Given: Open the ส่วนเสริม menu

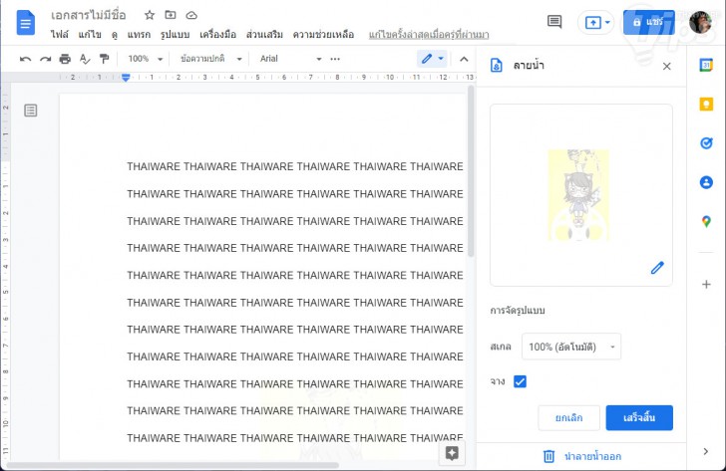Looking at the screenshot, I should click(264, 35).
